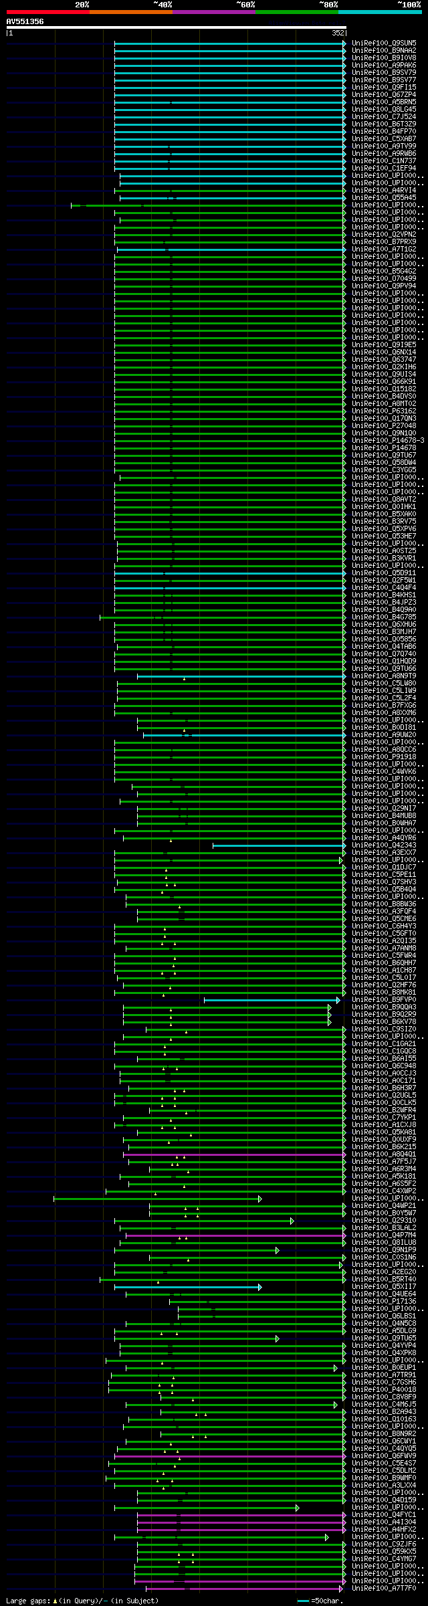The height and width of the screenshot is (1606, 428).
Task: Select the UniRef100_Q10163 label
Action: 384,1419
